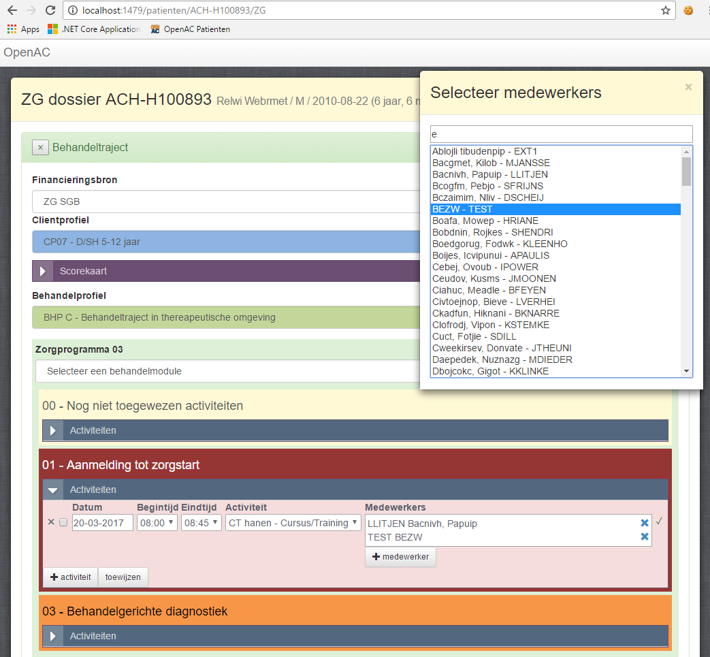Choose Cebej, Ovoub - IPOWER from list
This screenshot has width=710, height=657.
(x=485, y=267)
